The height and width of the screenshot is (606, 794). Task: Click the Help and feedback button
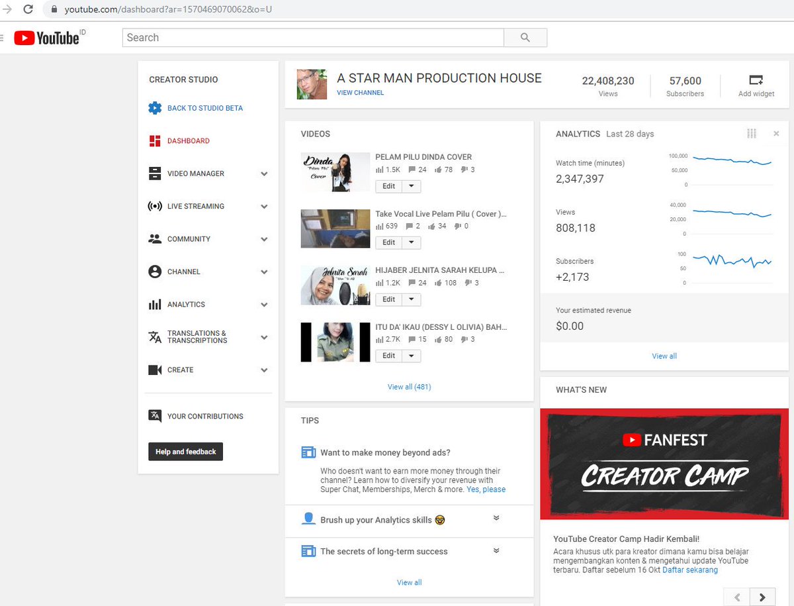tap(186, 452)
